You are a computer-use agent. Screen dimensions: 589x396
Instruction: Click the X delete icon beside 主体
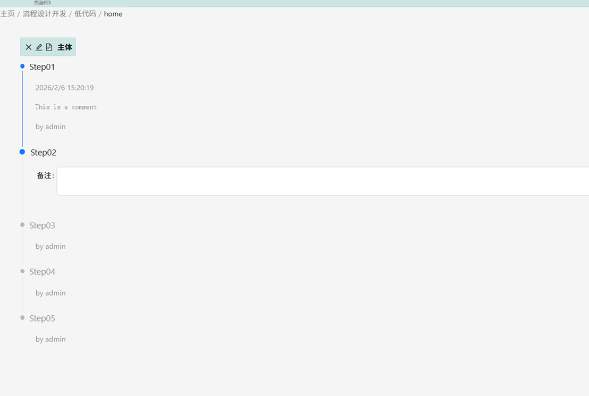pyautogui.click(x=29, y=47)
